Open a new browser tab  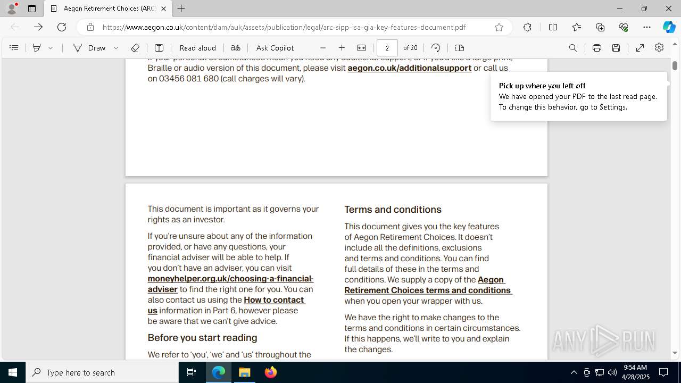[x=181, y=9]
